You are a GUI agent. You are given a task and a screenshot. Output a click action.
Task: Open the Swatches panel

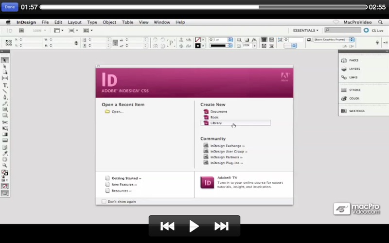pos(353,111)
